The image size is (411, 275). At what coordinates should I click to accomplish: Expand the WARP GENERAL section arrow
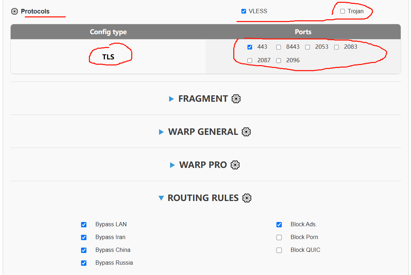click(x=161, y=132)
